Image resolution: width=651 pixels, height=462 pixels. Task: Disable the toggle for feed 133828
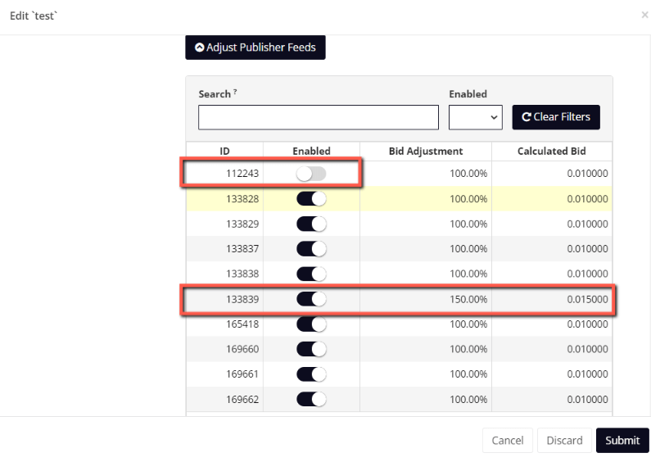[x=311, y=199]
